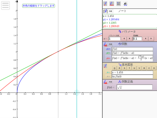
Task: Click the grid fit toolbar icon
Action: click(119, 4)
